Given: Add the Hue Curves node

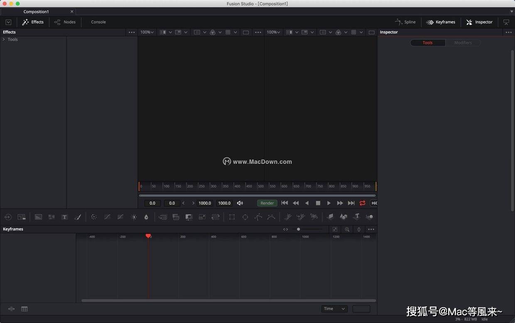Looking at the screenshot, I should 120,217.
